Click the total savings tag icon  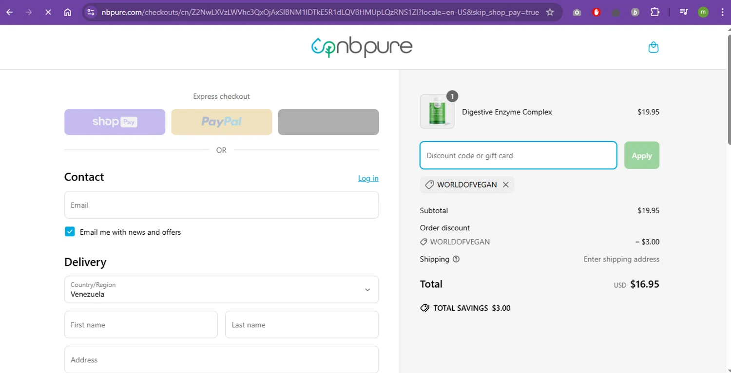[x=424, y=308]
